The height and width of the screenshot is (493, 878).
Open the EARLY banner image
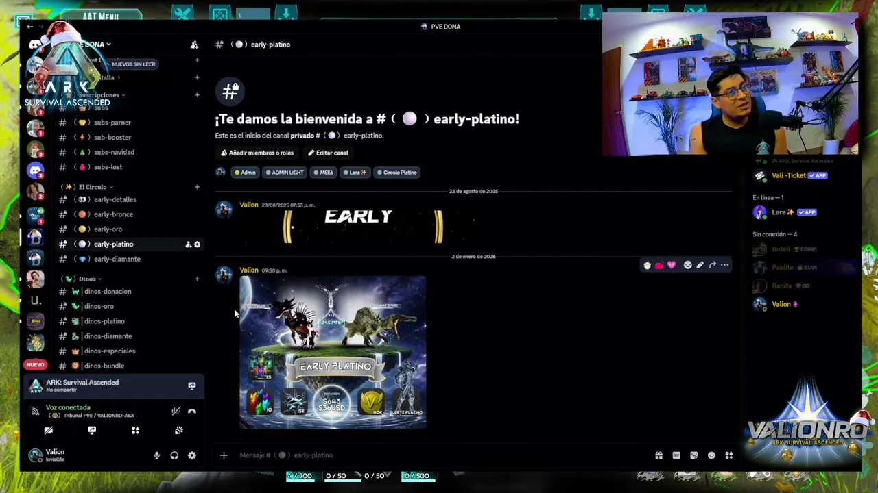tap(364, 227)
